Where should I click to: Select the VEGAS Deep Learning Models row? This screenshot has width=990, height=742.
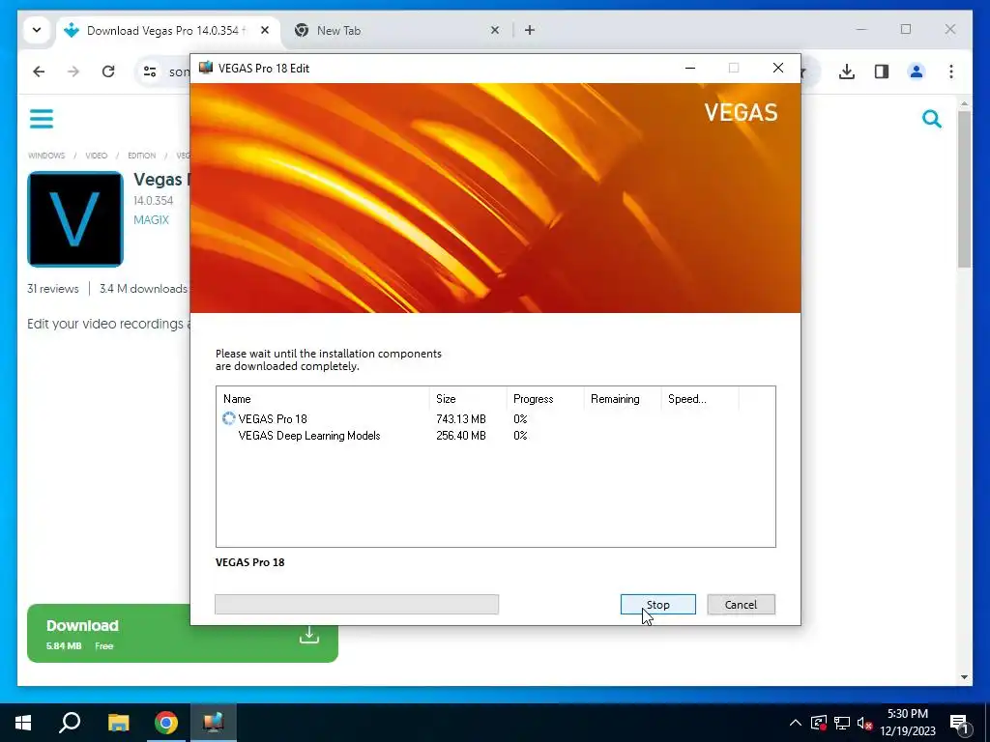[x=496, y=436]
